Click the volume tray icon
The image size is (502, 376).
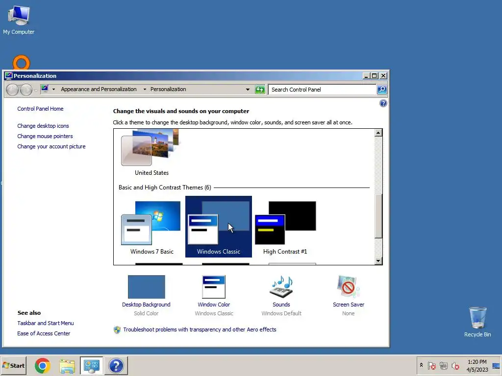click(455, 365)
